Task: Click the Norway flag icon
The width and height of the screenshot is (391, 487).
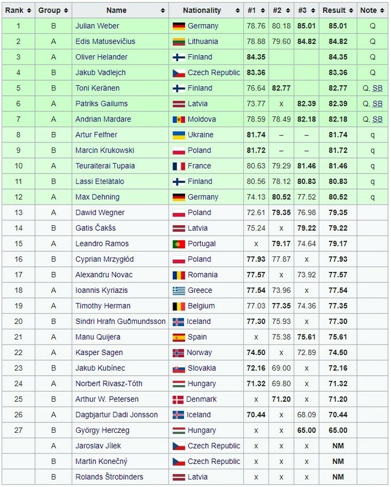Action: click(178, 353)
